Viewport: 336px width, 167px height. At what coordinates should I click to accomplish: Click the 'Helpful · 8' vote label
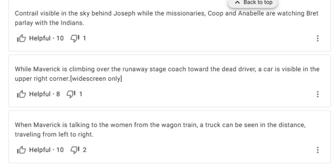45,94
